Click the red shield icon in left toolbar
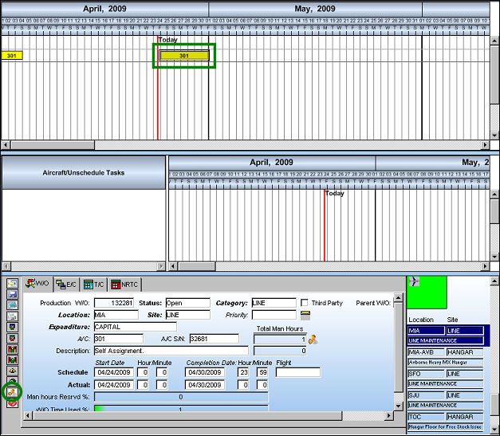500x436 pixels. pyautogui.click(x=12, y=338)
